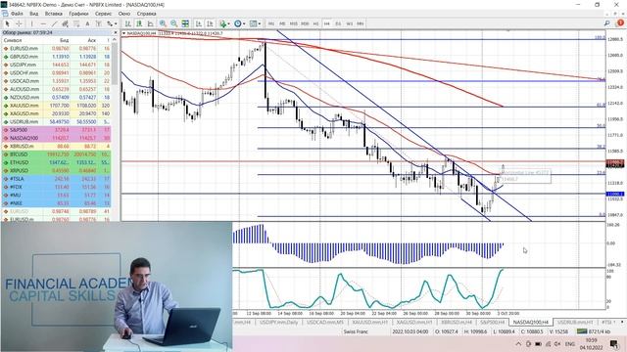This screenshot has height=352, width=627.
Task: Switch to M15 timeframe
Action: pyautogui.click(x=294, y=23)
